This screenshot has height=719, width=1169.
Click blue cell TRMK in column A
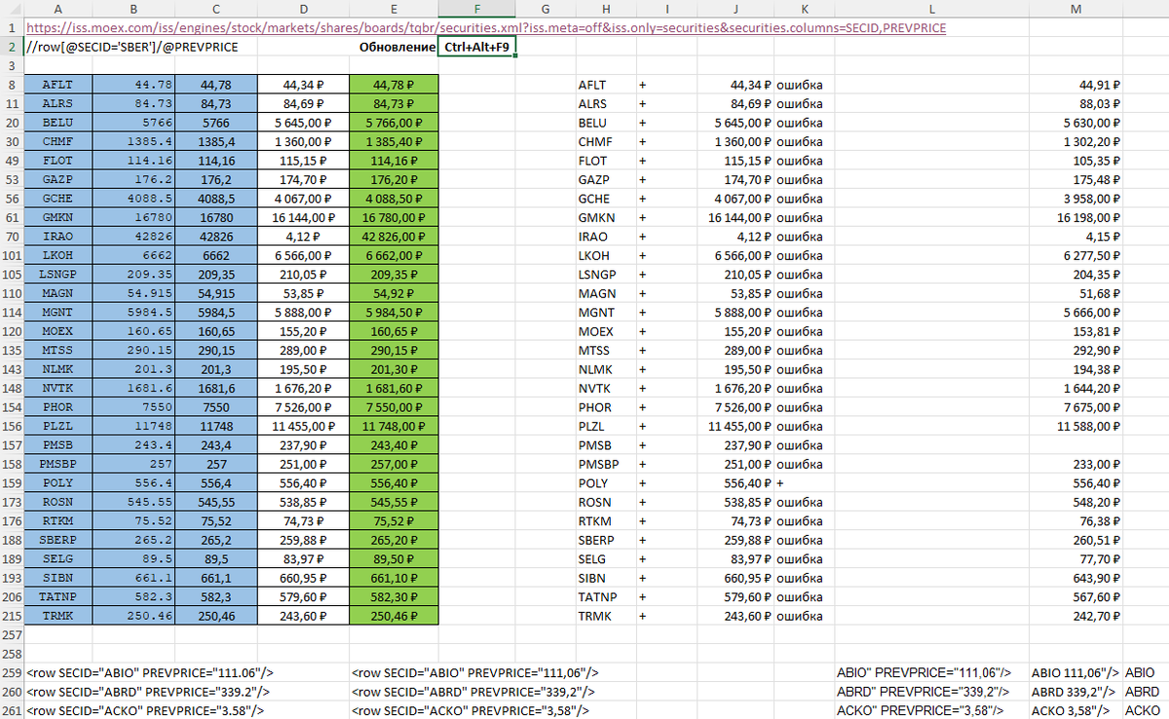point(59,617)
